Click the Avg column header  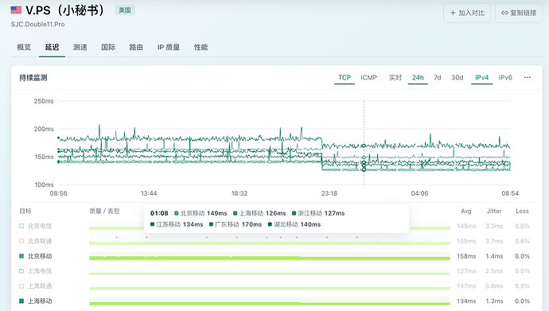tap(466, 211)
